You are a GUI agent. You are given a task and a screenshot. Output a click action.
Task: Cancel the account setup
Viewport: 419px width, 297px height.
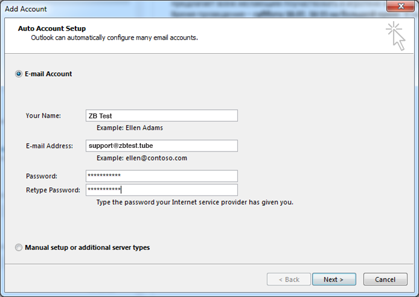385,279
